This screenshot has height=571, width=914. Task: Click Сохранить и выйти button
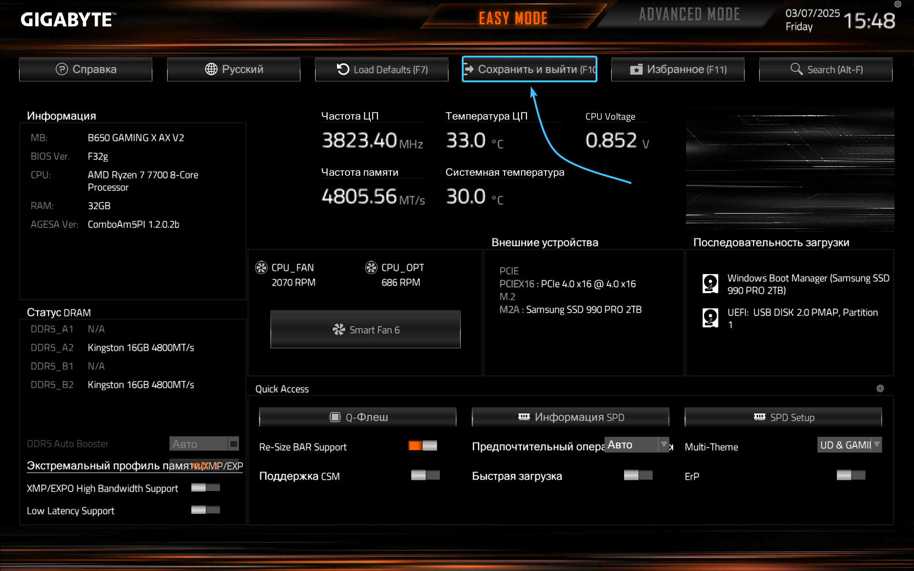[x=529, y=69]
